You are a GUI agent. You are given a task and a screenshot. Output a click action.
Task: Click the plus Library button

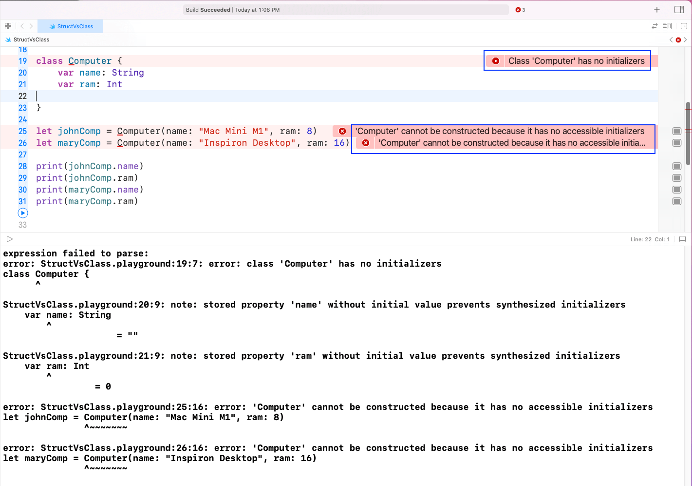tap(656, 10)
